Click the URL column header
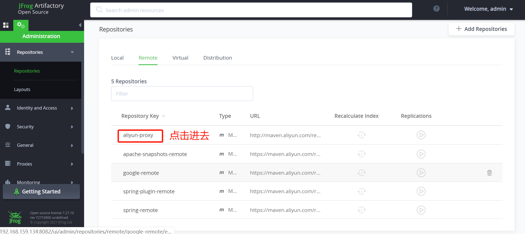 (255, 116)
